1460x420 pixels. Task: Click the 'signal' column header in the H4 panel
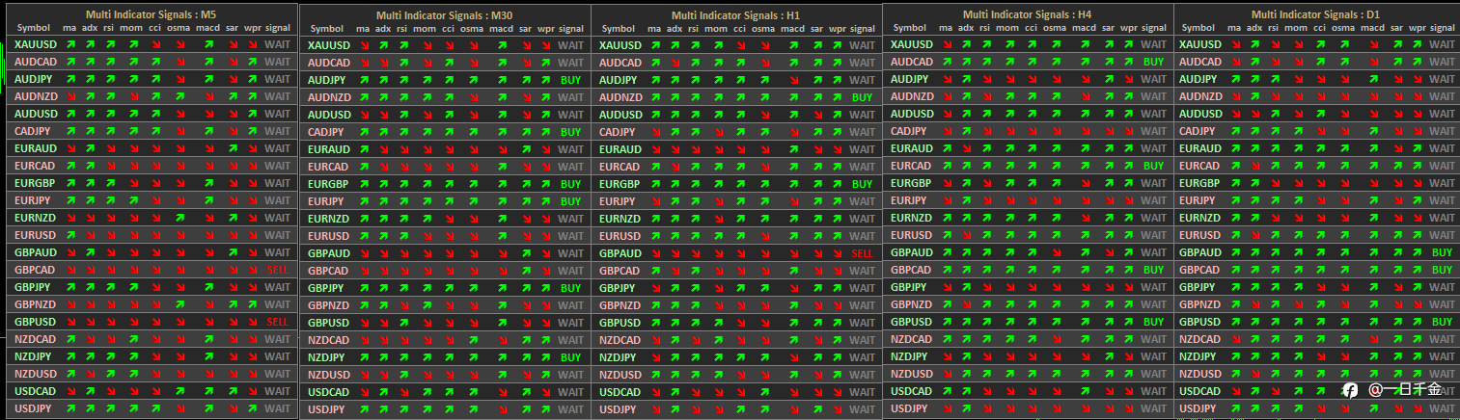coord(1153,28)
